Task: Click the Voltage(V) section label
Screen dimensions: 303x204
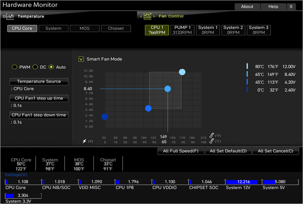Action: pyautogui.click(x=16, y=175)
